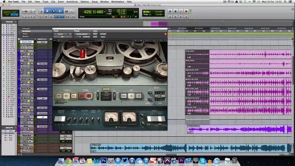Open the Groups list pop-up menu
Screen dimensions: 295x166
pos(15,128)
